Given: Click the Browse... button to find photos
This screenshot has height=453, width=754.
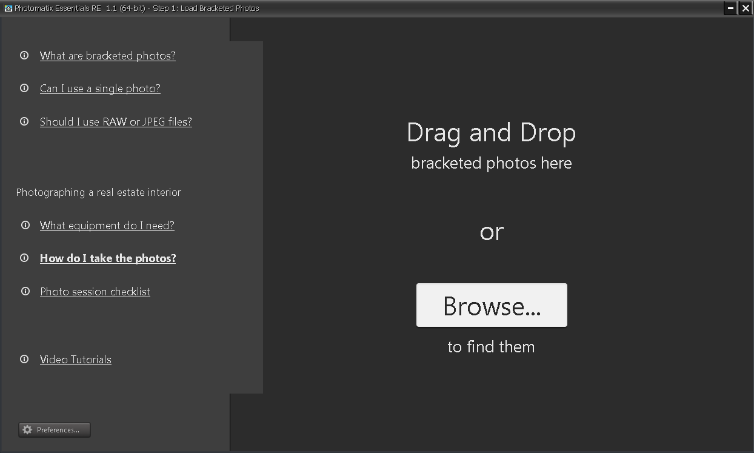Looking at the screenshot, I should 492,305.
